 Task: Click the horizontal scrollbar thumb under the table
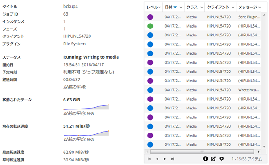point(202,152)
